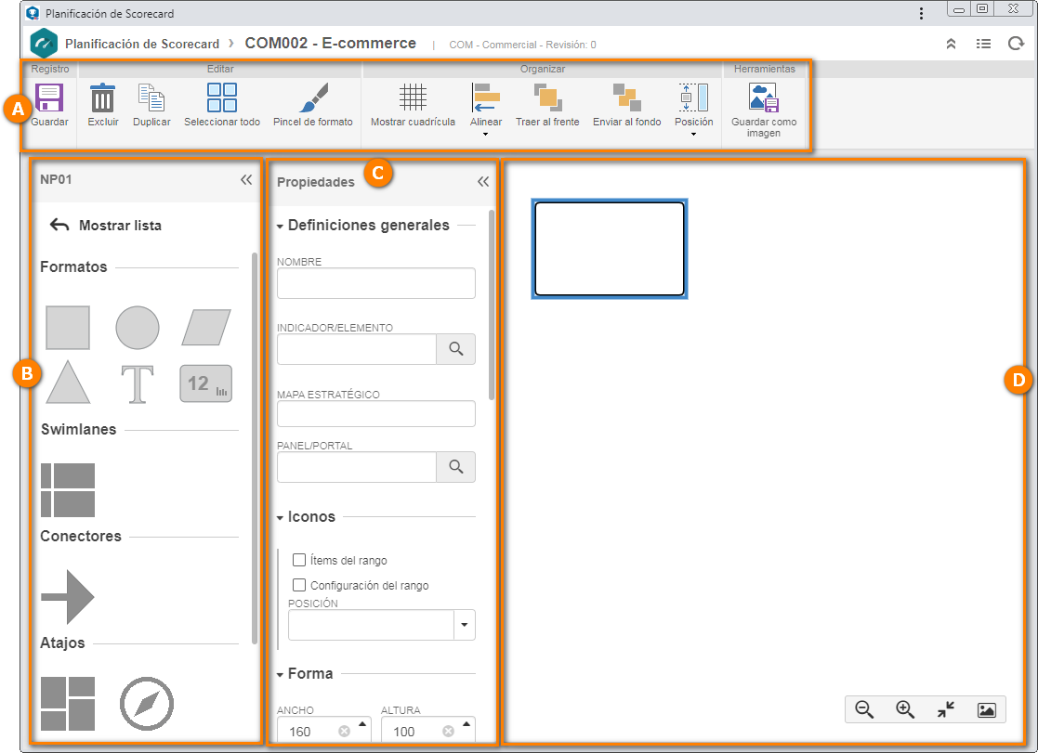This screenshot has height=753, width=1038.
Task: Collapse the Definiciones generales section
Action: (x=280, y=227)
